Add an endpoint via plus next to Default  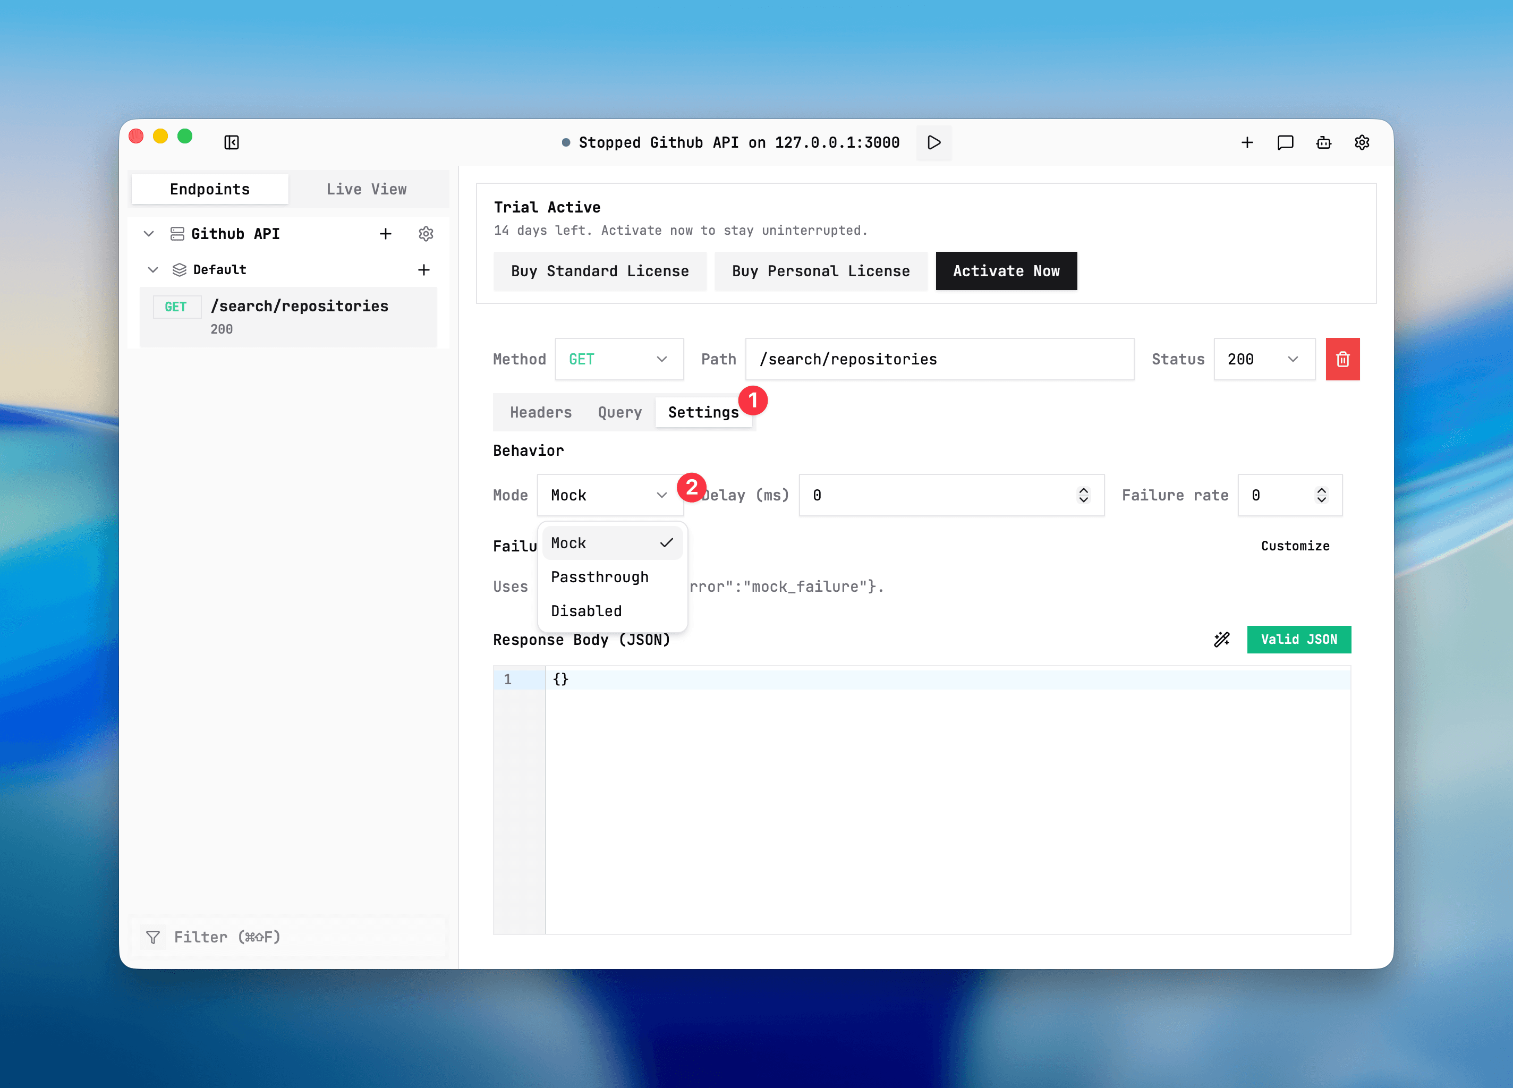424,269
